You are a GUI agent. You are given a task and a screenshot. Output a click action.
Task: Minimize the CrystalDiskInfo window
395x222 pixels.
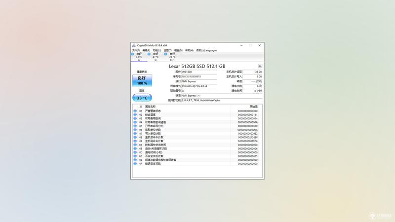pyautogui.click(x=241, y=45)
